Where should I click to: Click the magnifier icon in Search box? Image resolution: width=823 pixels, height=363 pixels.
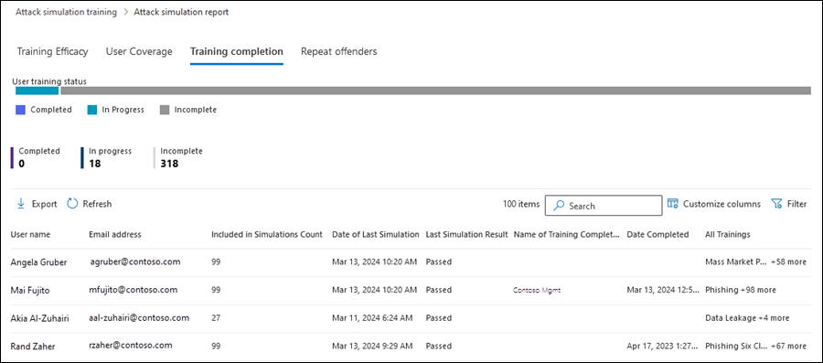(560, 206)
